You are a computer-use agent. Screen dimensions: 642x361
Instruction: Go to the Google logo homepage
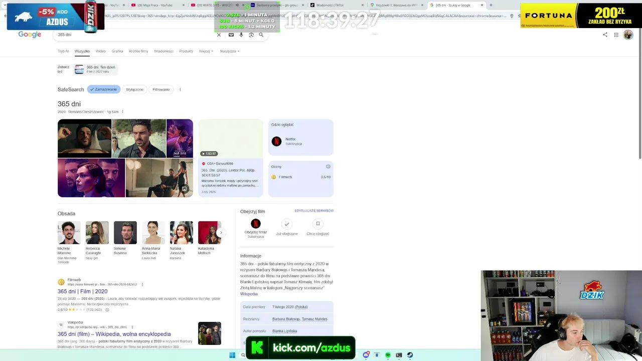pyautogui.click(x=30, y=35)
